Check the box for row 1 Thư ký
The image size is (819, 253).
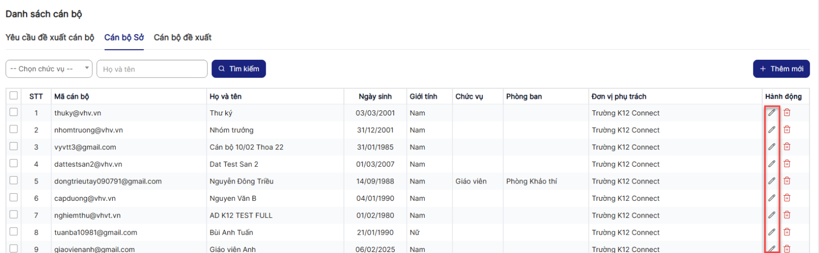click(x=14, y=112)
